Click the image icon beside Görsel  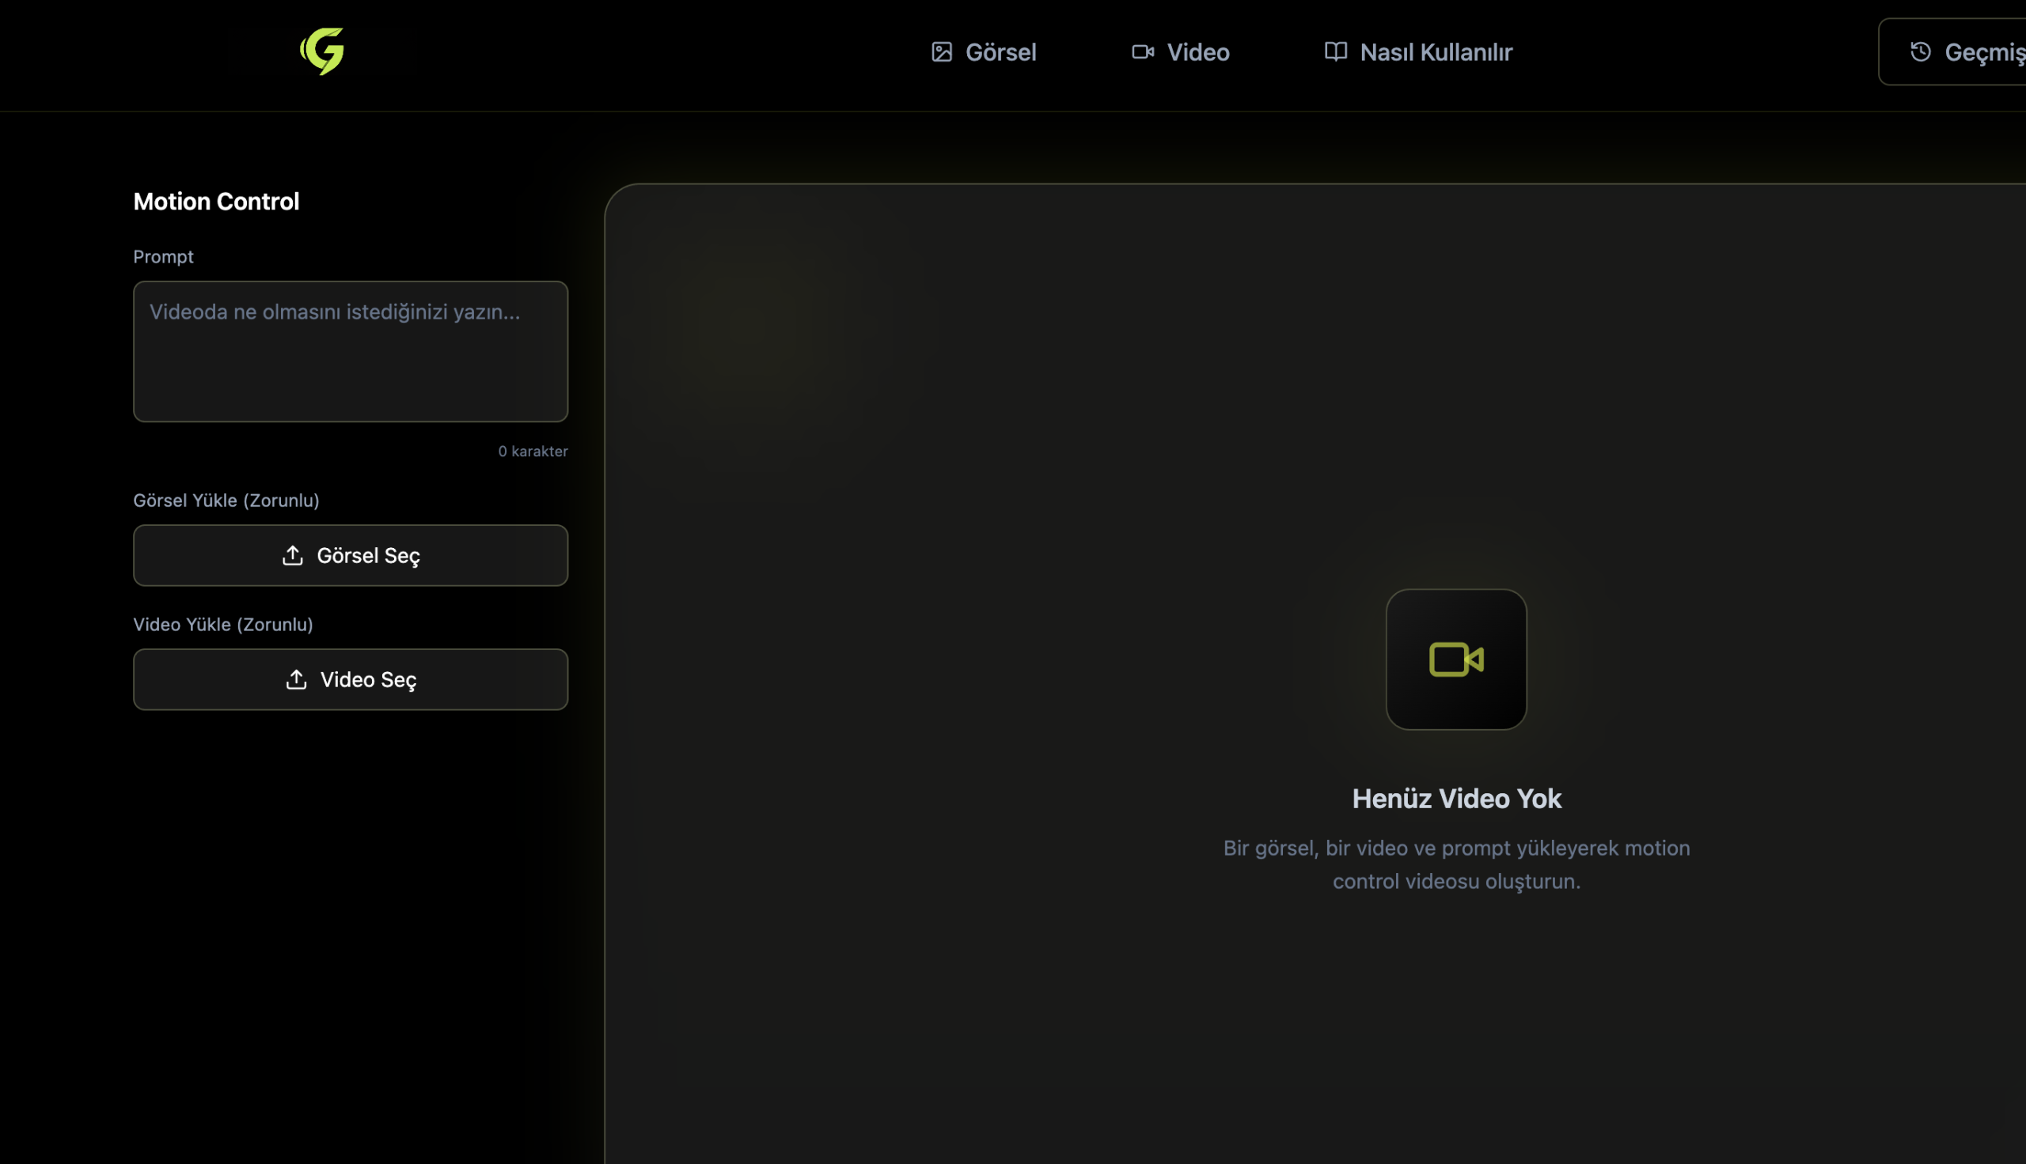click(942, 52)
